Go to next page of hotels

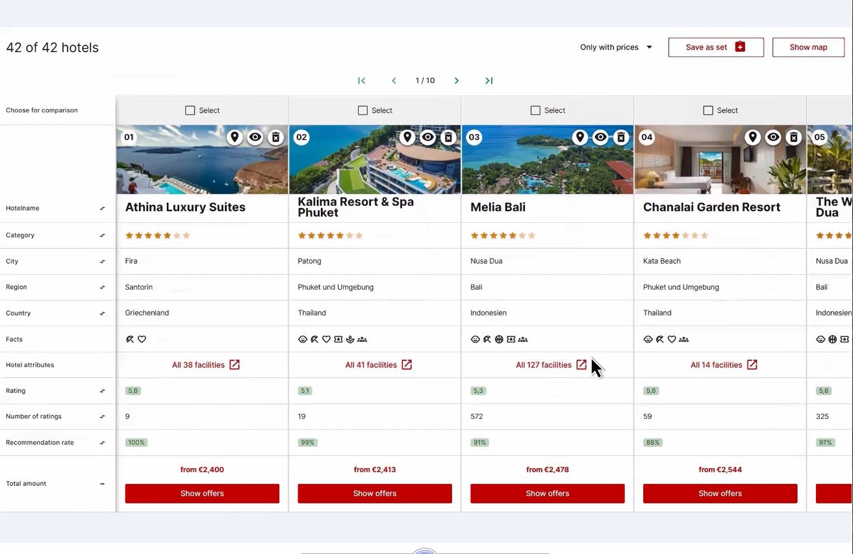[x=457, y=81]
